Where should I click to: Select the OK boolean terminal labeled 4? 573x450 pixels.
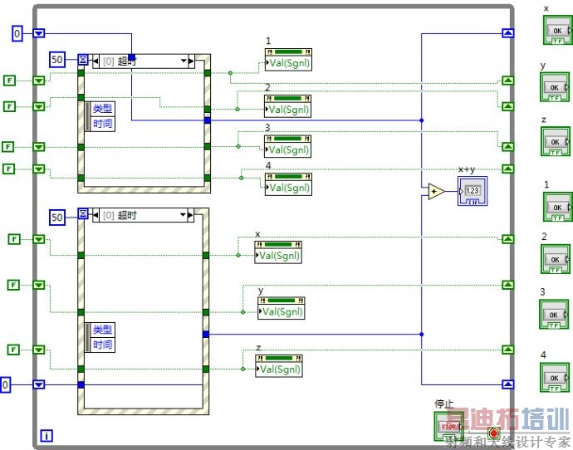[x=555, y=378]
